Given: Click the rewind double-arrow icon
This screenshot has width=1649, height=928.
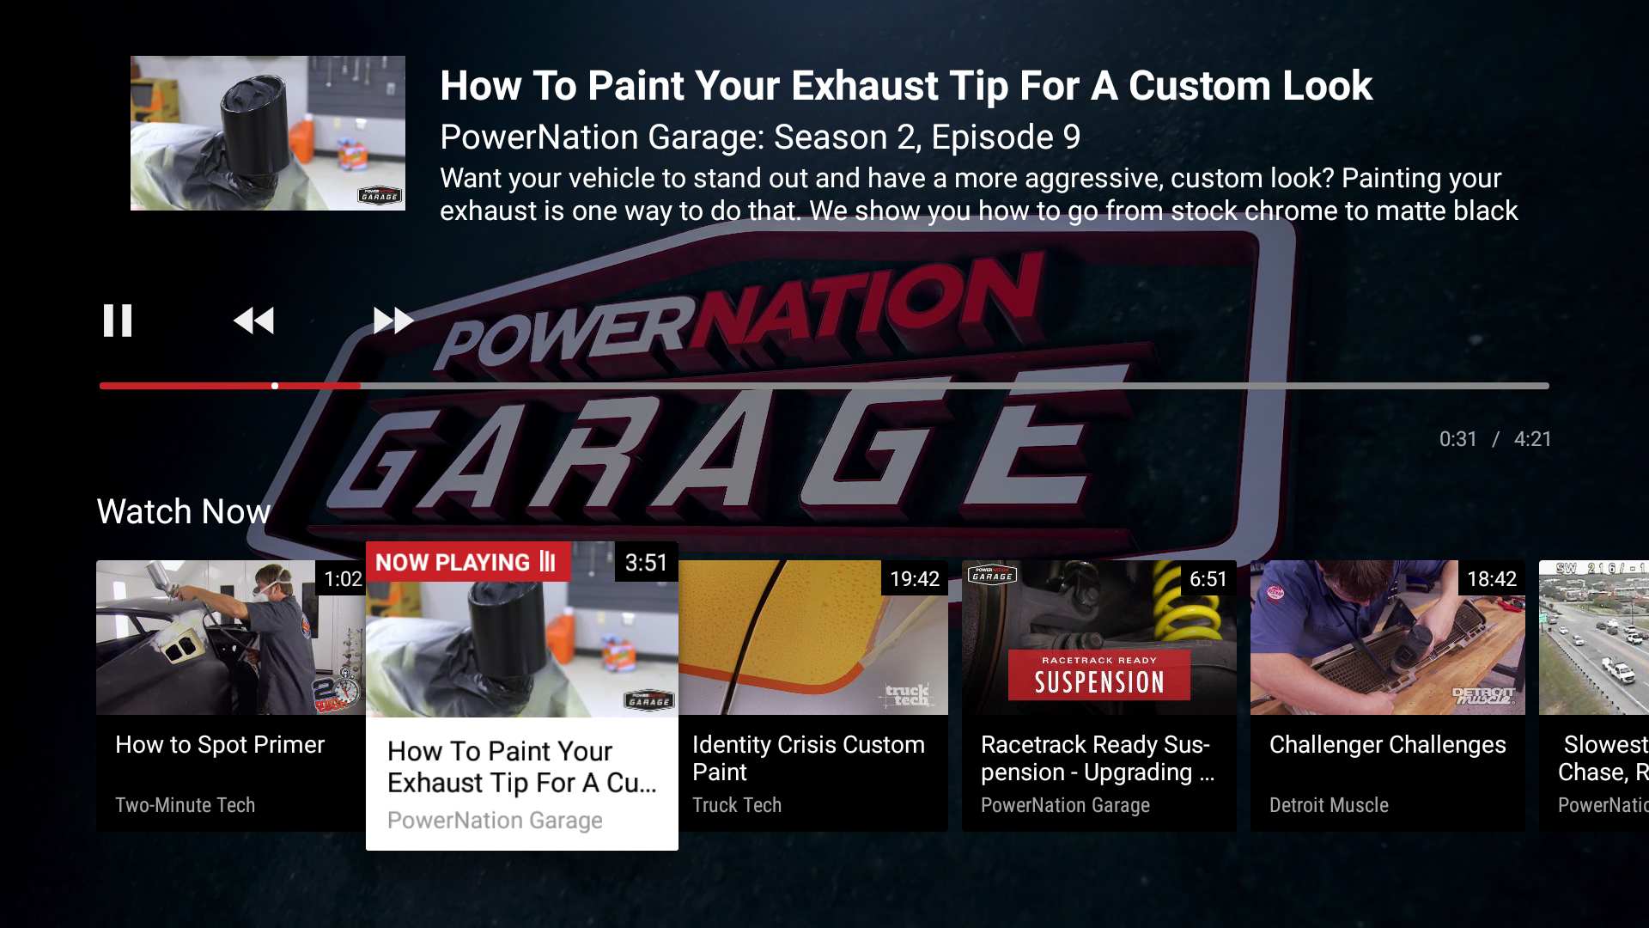Looking at the screenshot, I should (x=254, y=321).
